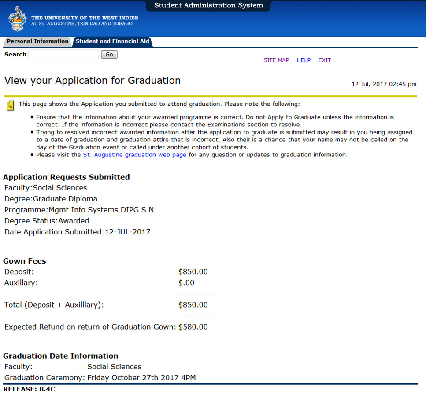Click the 'View your Application for Graduation' heading

click(x=93, y=81)
